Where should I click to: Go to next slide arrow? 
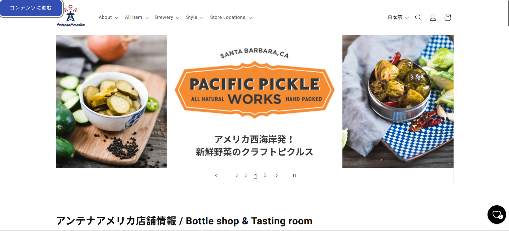click(x=277, y=175)
